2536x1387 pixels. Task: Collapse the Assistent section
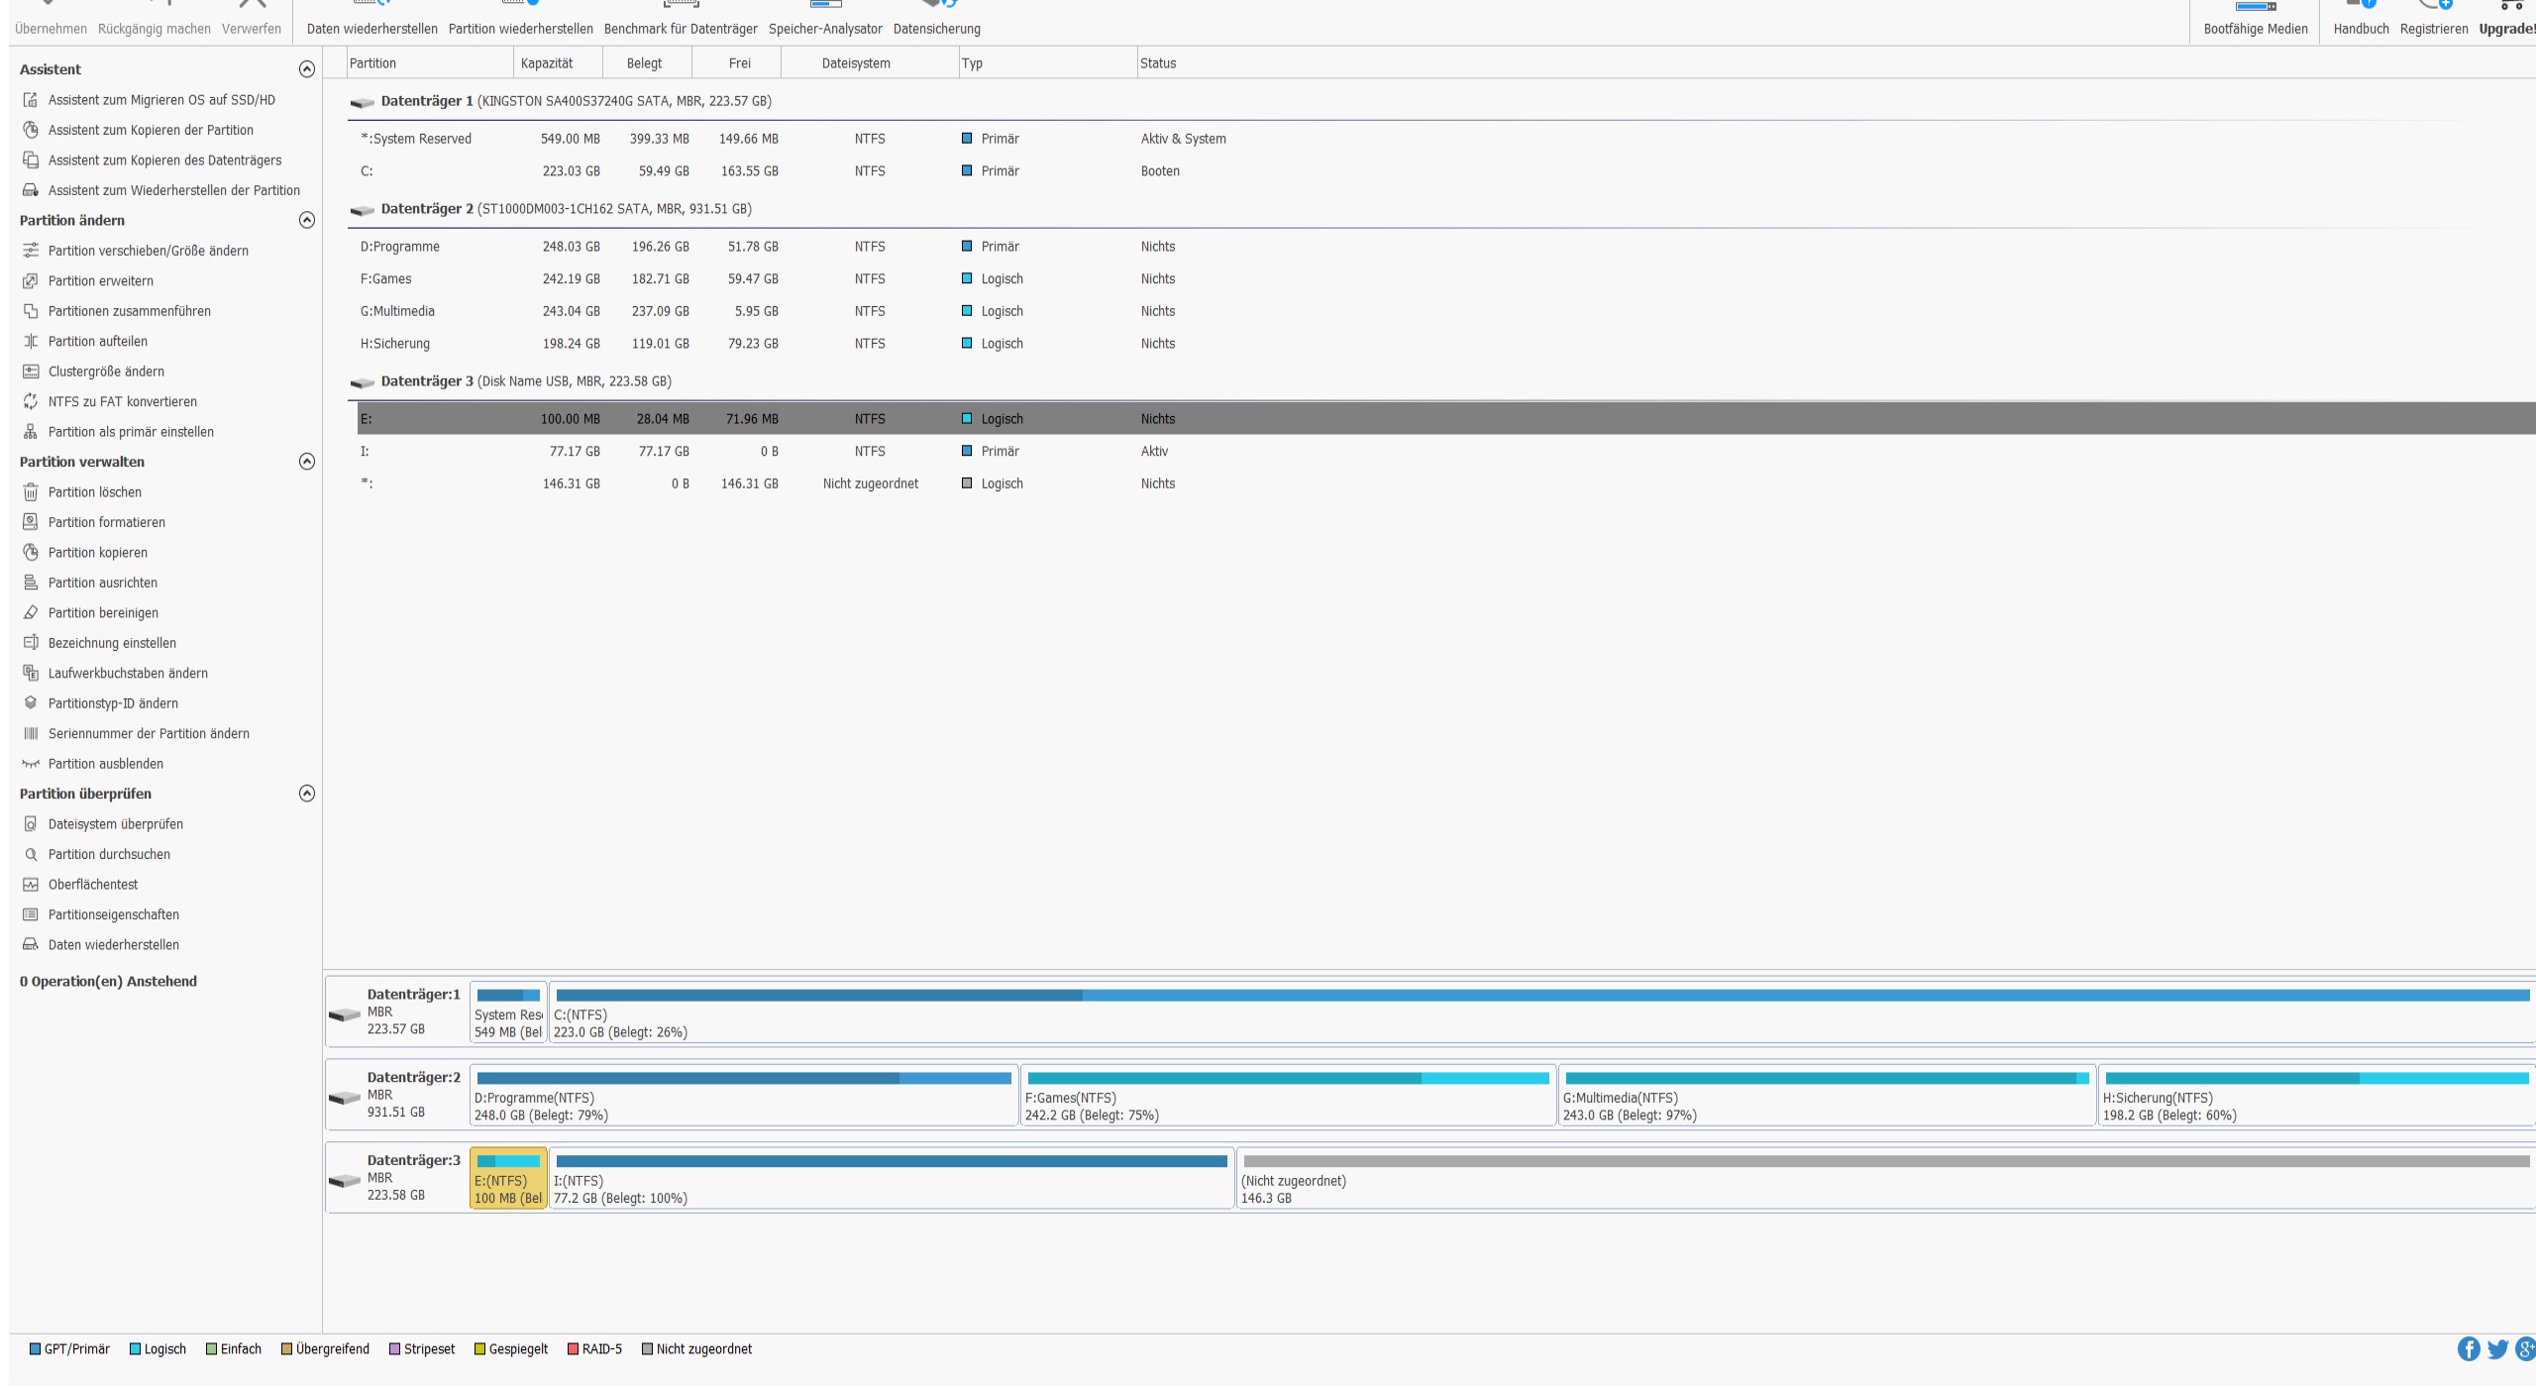click(x=307, y=69)
